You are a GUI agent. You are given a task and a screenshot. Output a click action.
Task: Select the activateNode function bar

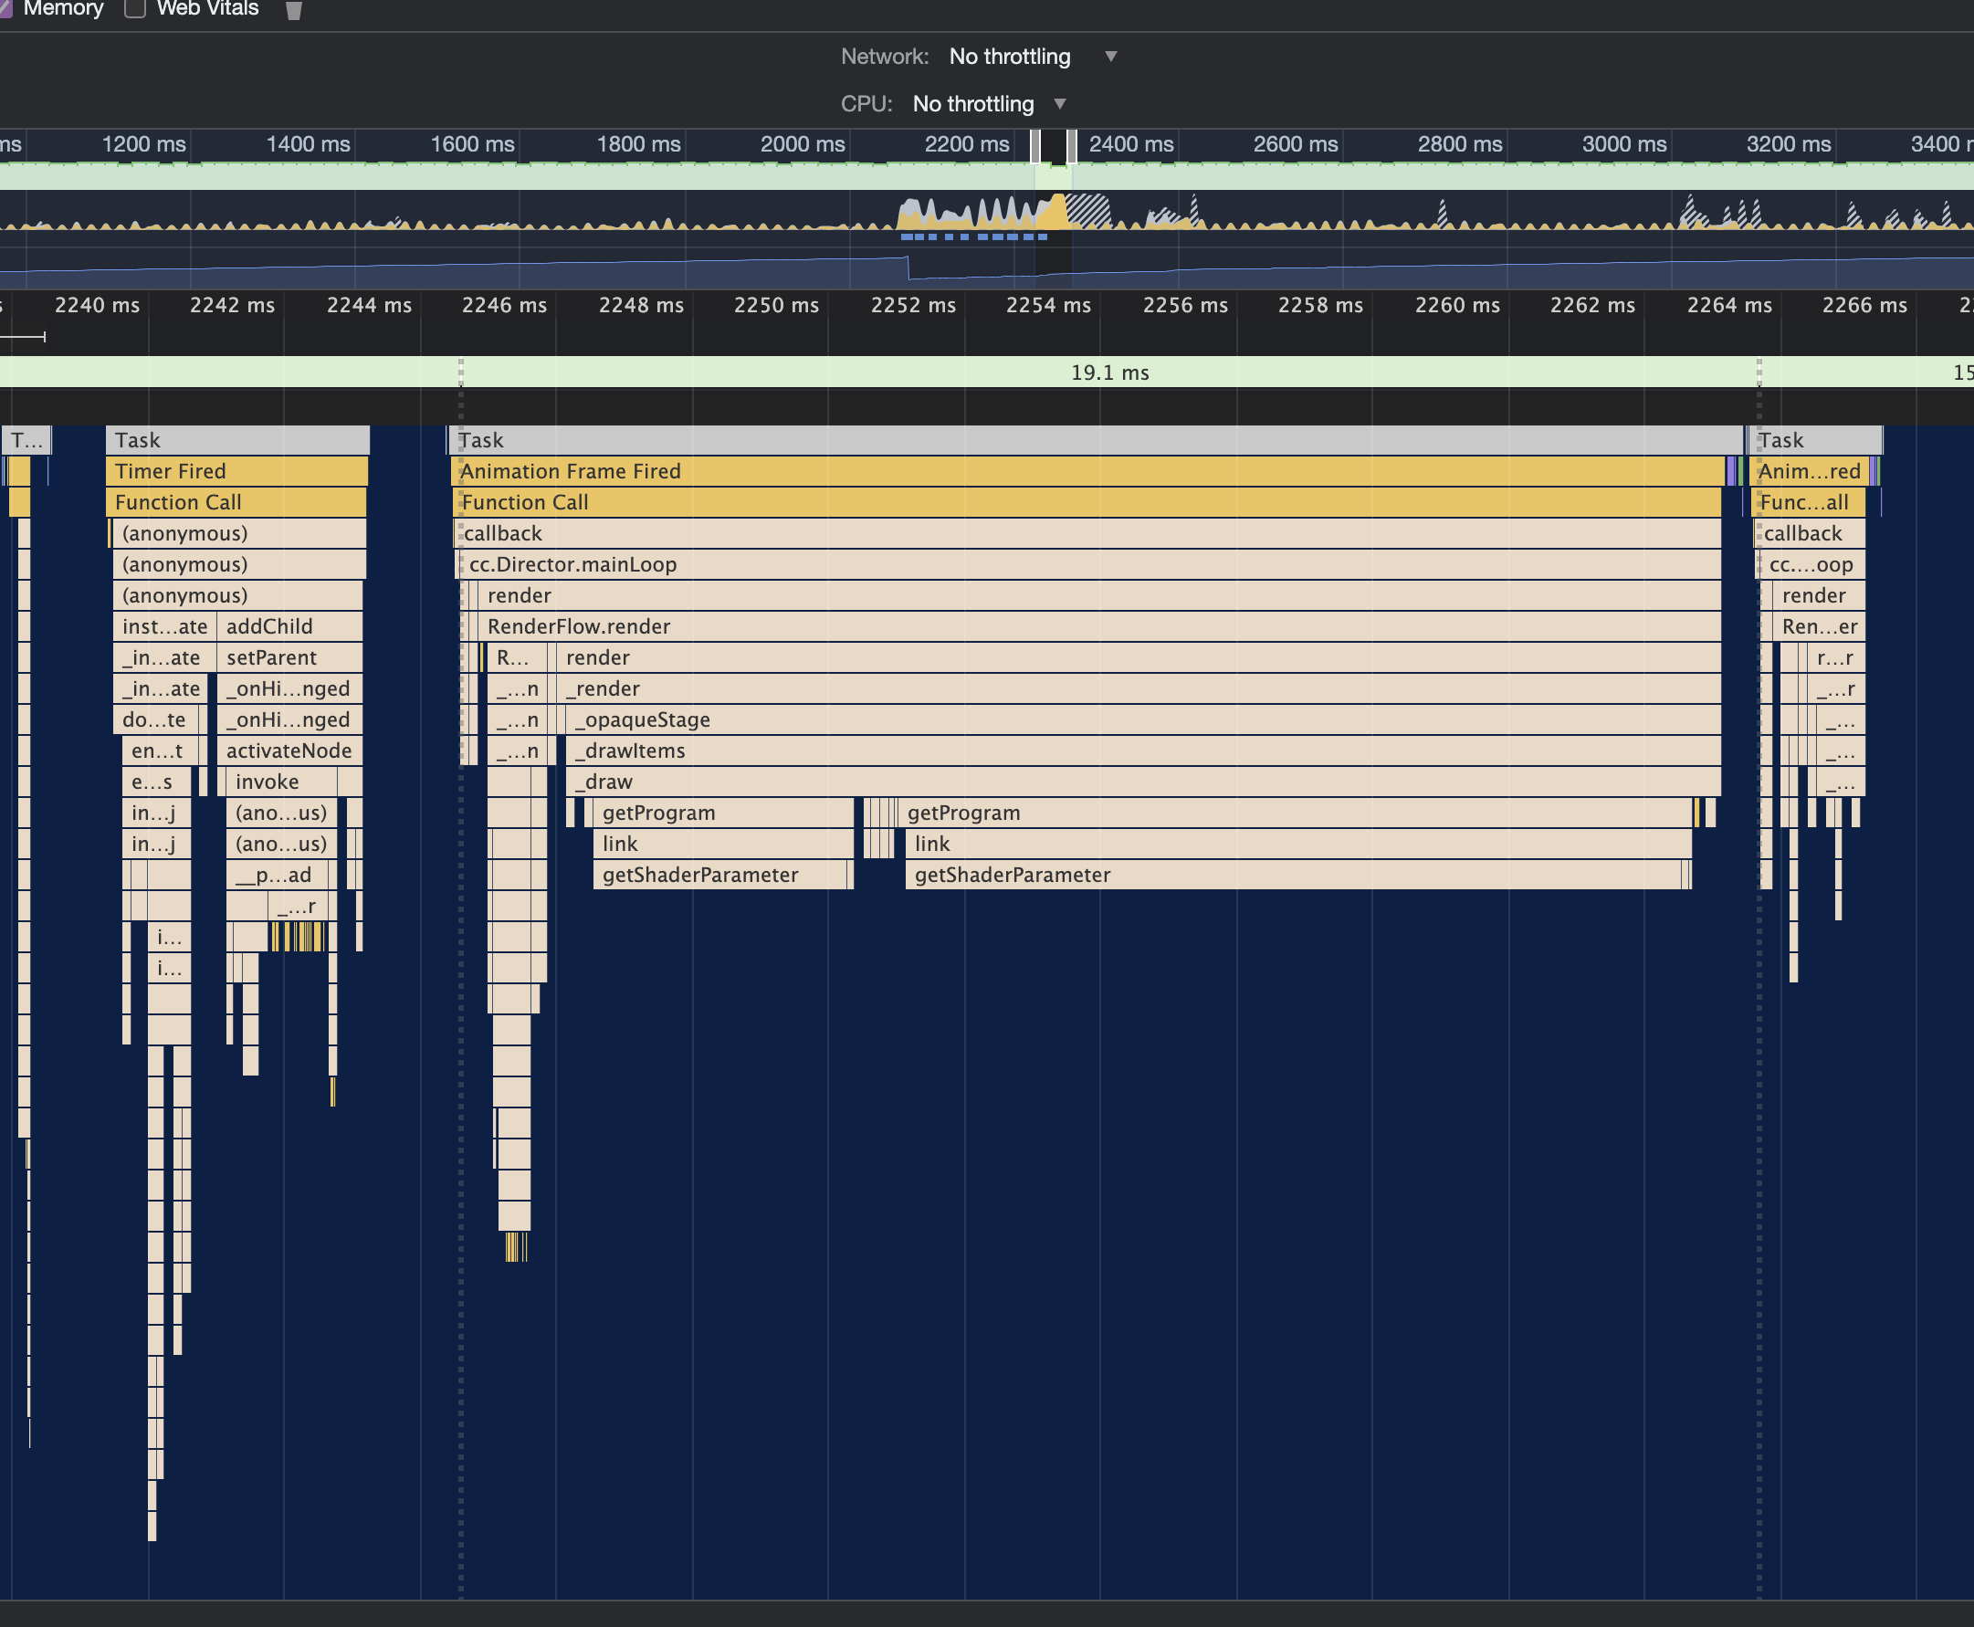point(289,751)
